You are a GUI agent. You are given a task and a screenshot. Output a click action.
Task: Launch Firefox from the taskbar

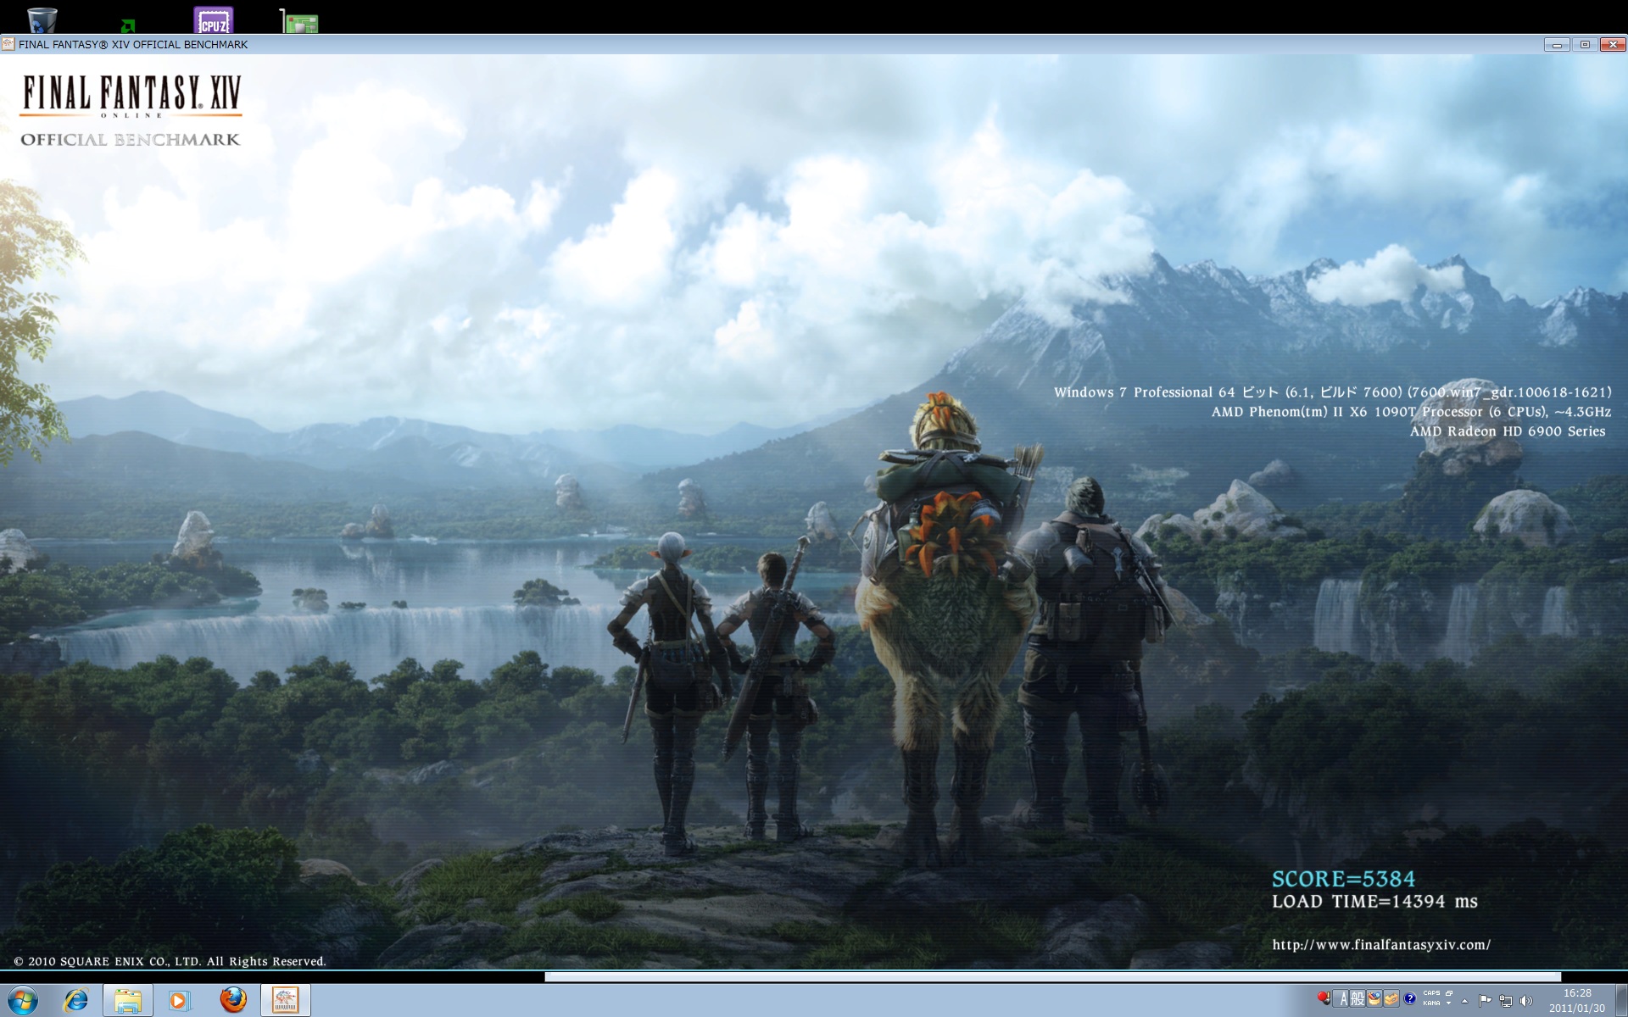[x=233, y=1000]
